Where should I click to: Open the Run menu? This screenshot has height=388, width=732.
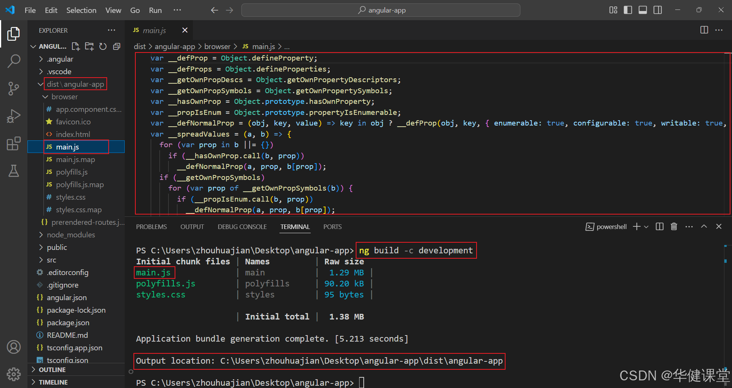(x=155, y=10)
